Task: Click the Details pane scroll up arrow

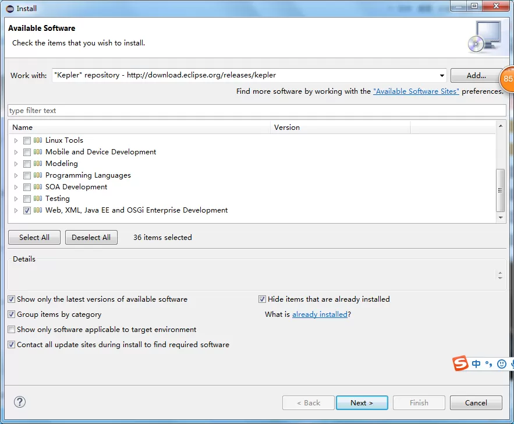Action: click(x=500, y=273)
